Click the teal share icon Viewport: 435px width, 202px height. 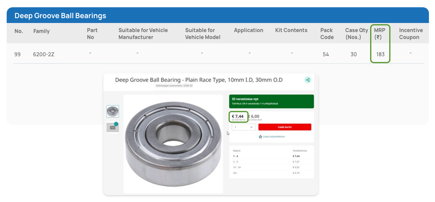[x=308, y=80]
